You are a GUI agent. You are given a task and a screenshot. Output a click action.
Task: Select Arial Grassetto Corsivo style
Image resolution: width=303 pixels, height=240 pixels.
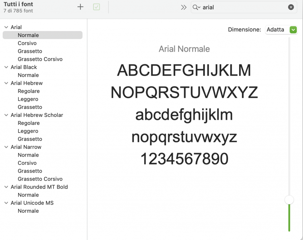(x=43, y=59)
